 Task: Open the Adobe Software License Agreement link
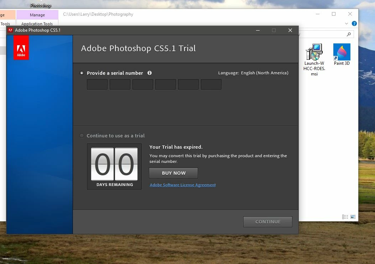tap(182, 185)
